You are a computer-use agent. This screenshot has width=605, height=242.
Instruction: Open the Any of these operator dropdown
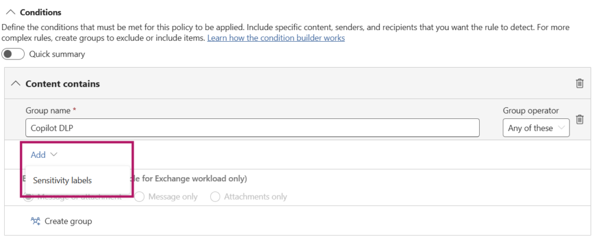click(x=536, y=128)
